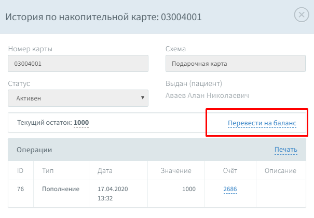Click the Перевести на баланс link
The width and height of the screenshot is (314, 218).
(x=262, y=123)
